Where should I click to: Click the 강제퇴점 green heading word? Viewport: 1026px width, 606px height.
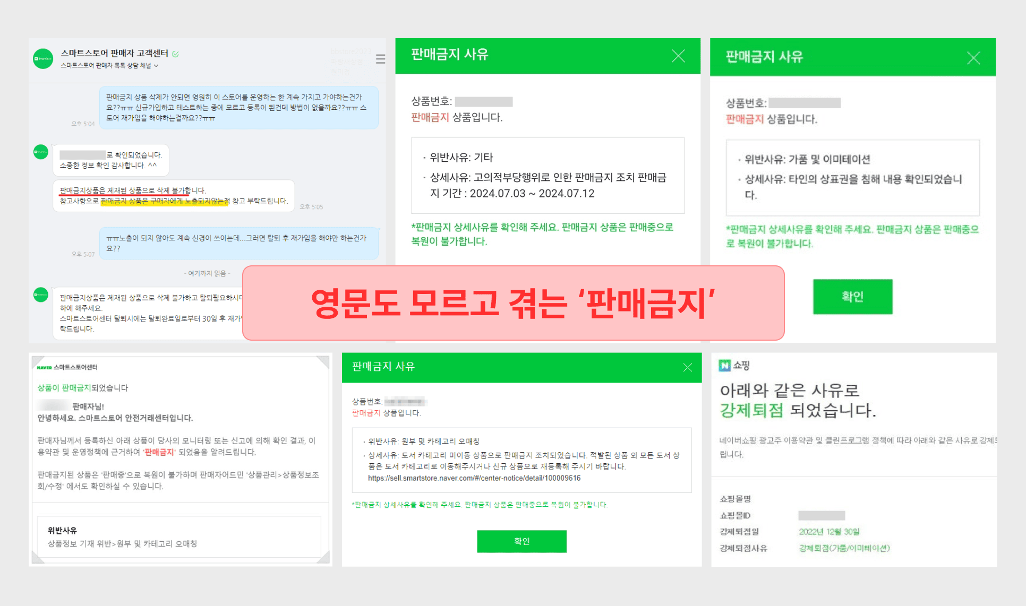pyautogui.click(x=751, y=410)
